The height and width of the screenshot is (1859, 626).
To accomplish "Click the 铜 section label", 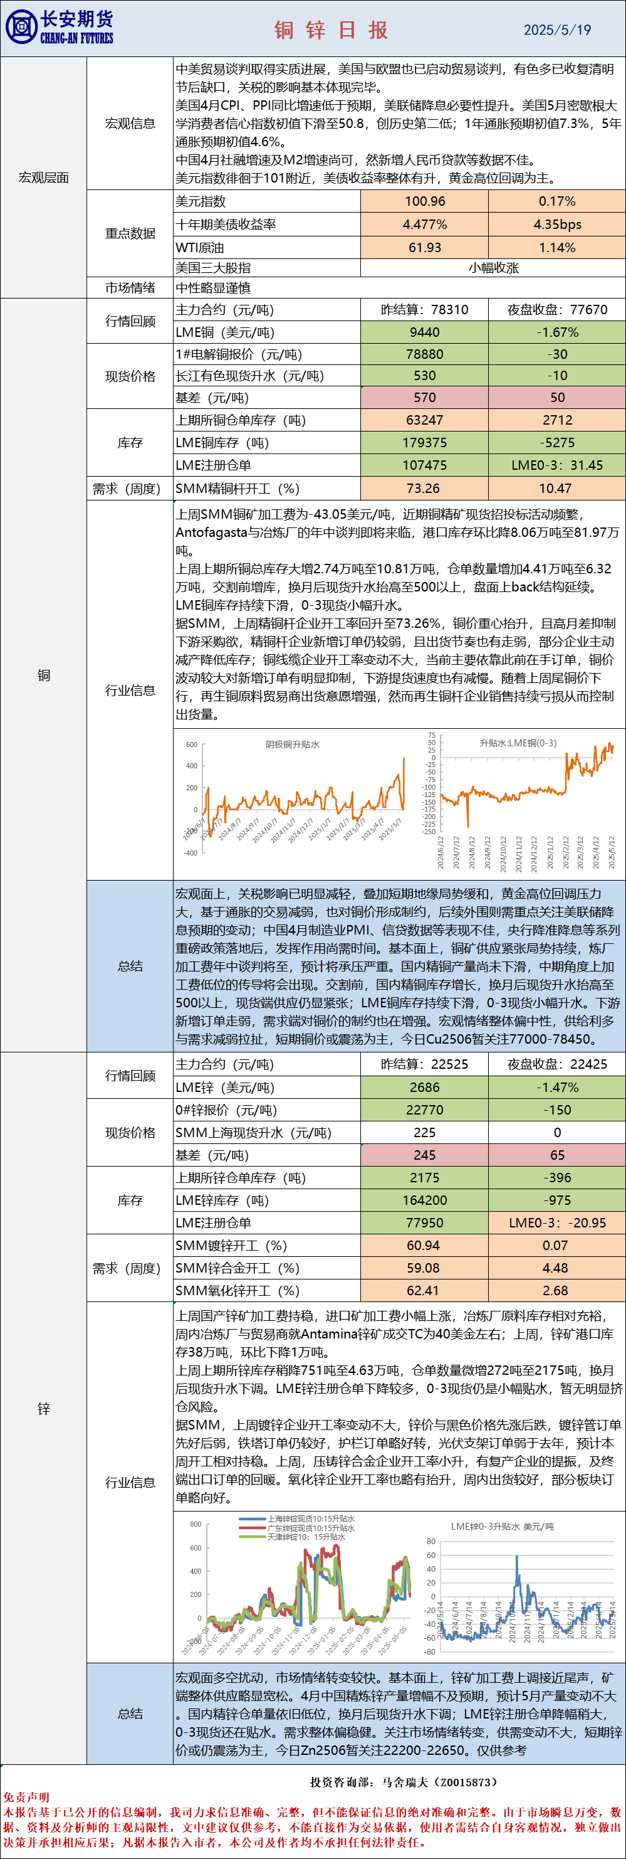I will pos(43,675).
